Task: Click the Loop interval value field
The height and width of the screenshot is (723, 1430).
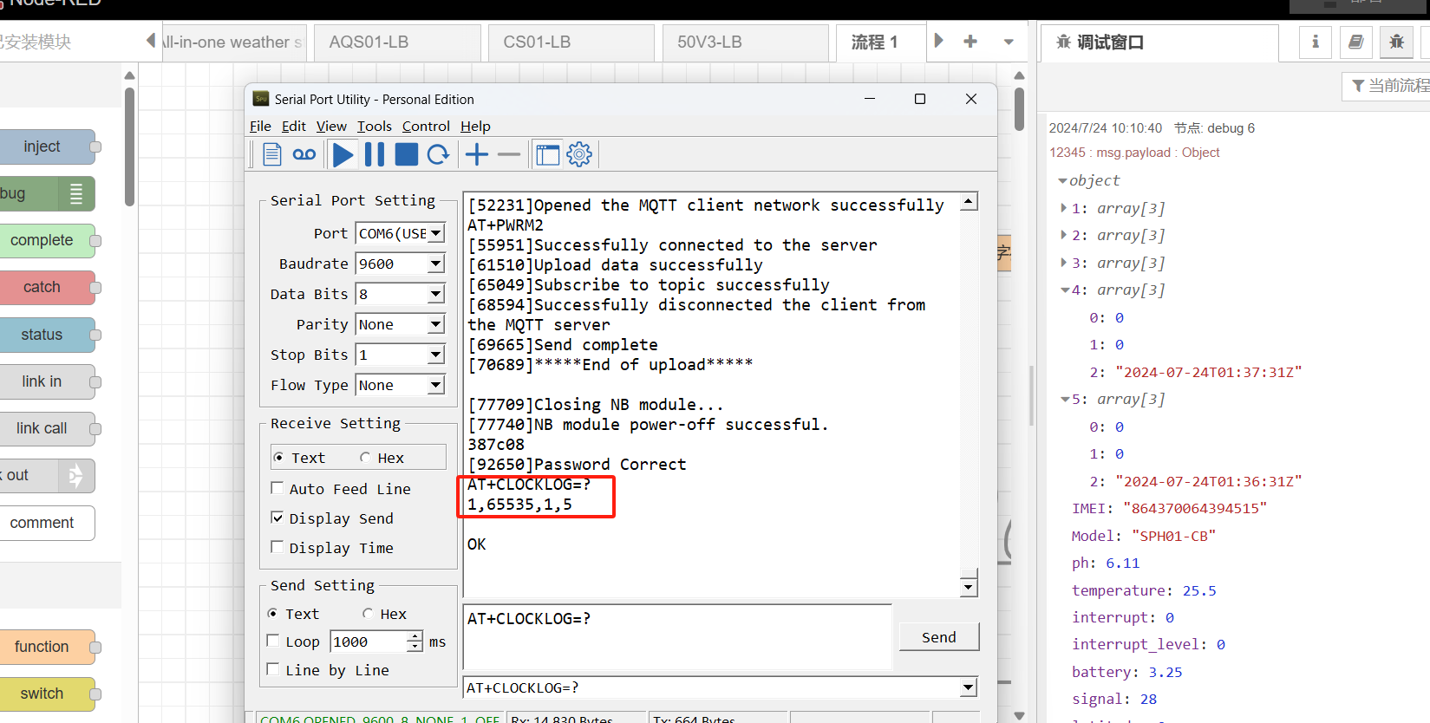Action: (x=369, y=642)
